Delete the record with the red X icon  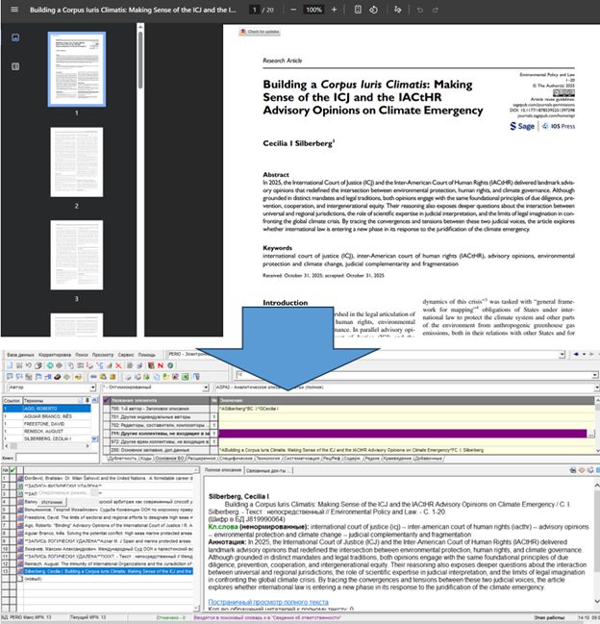point(118,365)
